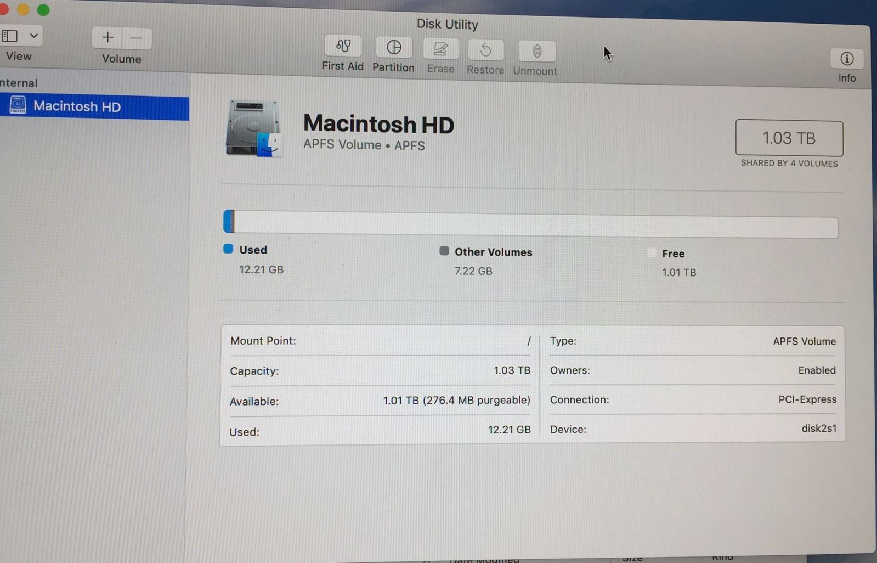Screen dimensions: 877x563
Task: Click the Restore toolbar icon
Action: pyautogui.click(x=486, y=50)
